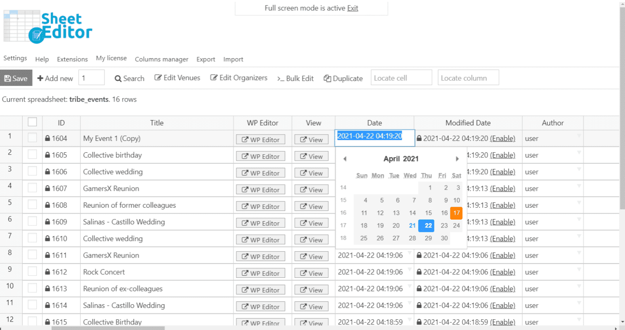Viewport: 625px width, 330px height.
Task: Check the row checkbox for ID 1608
Action: [32, 205]
